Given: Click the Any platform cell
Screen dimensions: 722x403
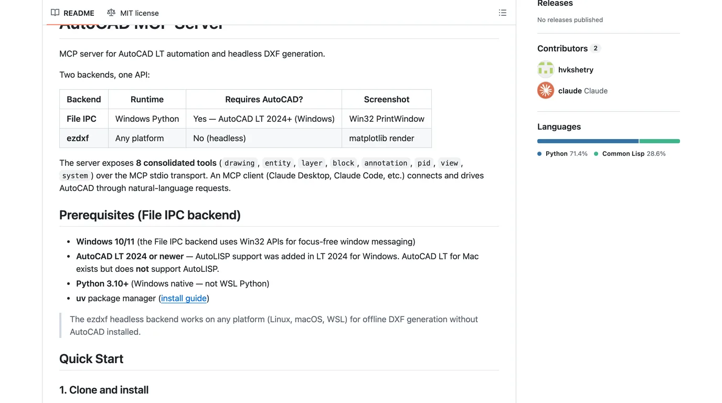Looking at the screenshot, I should (147, 138).
